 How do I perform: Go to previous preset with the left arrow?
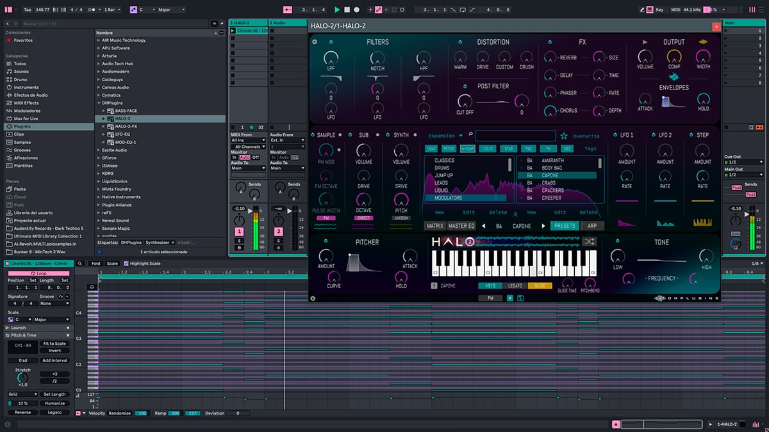point(483,226)
